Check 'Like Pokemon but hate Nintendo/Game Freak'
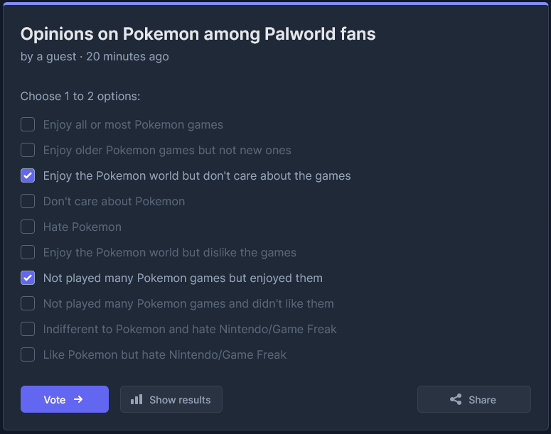 [28, 354]
